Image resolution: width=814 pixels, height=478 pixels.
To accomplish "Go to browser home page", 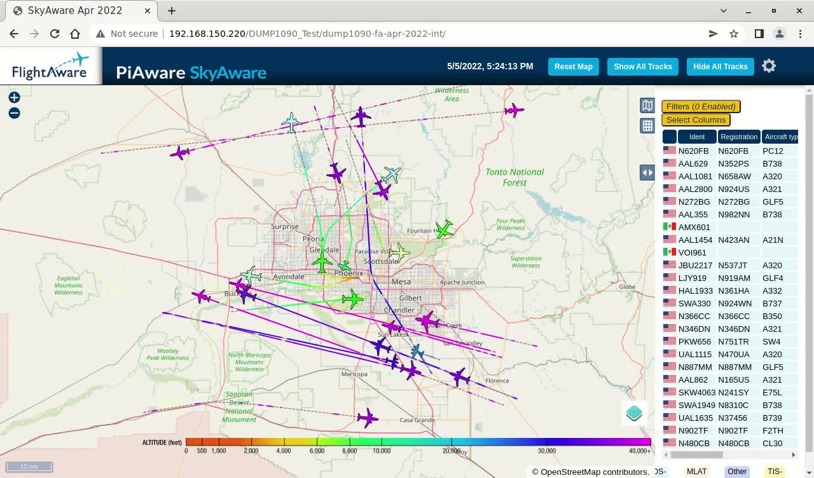I will [75, 34].
